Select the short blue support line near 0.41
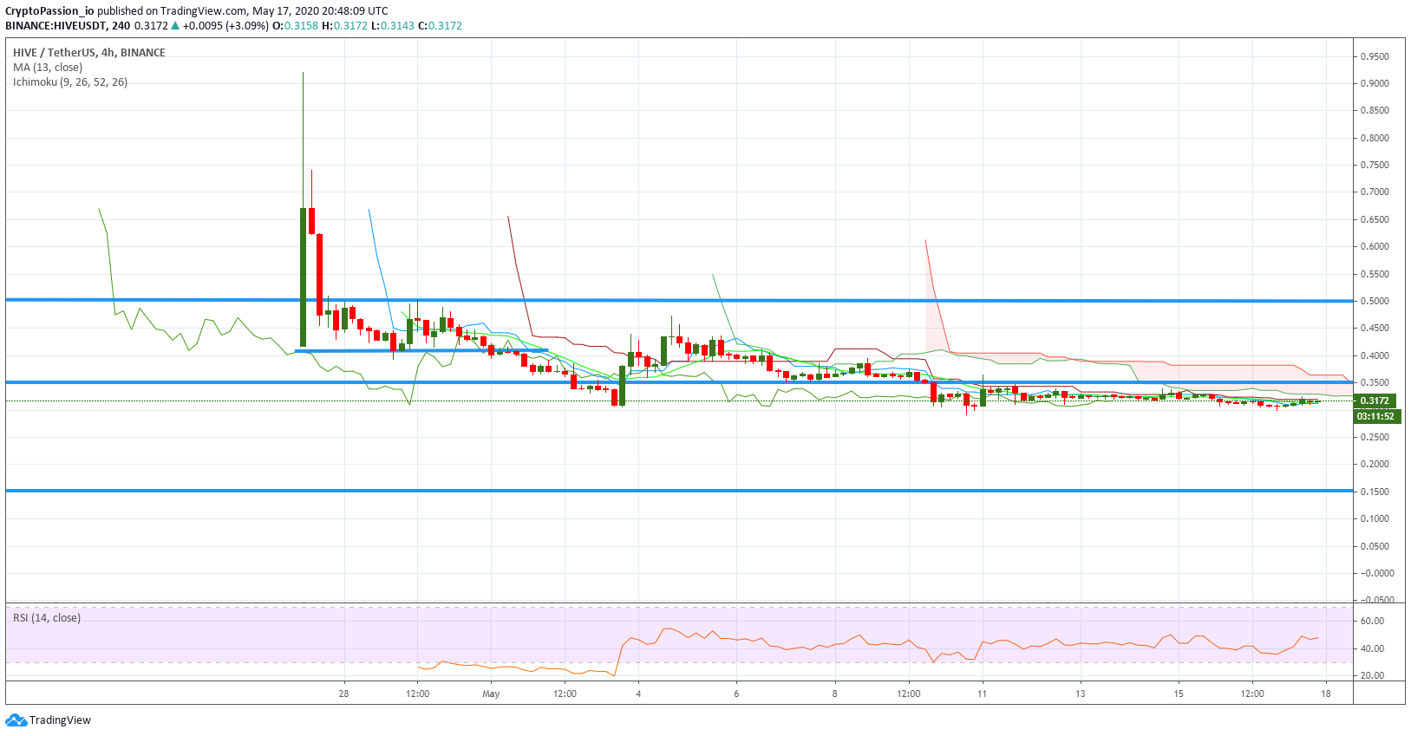Viewport: 1411px width, 736px height. coord(421,350)
